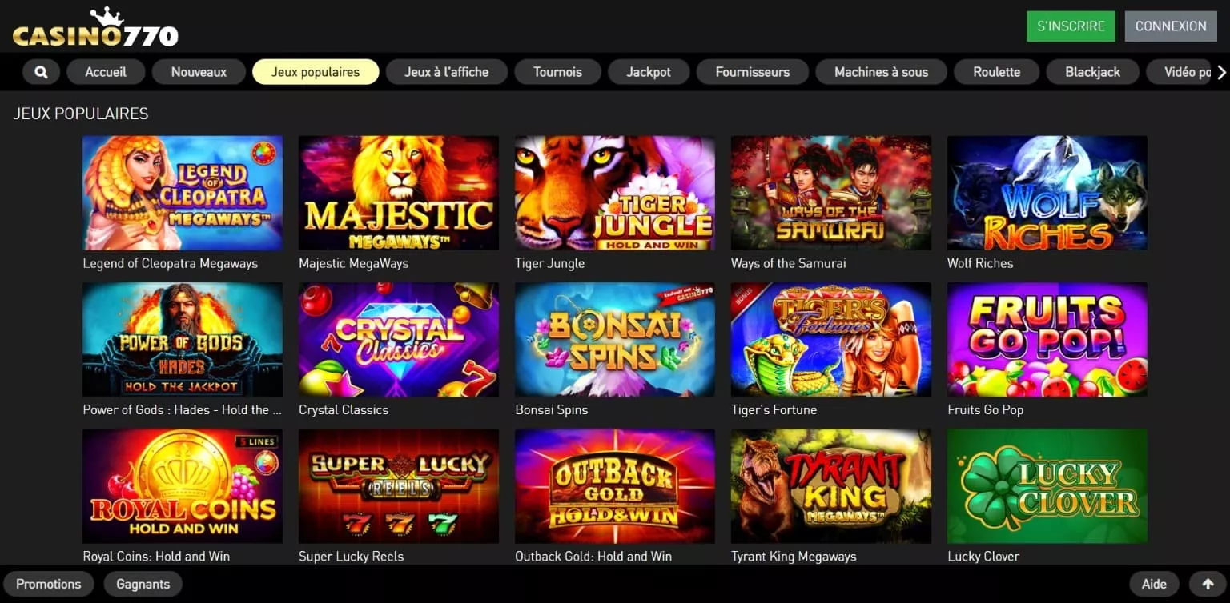Screen dimensions: 1230x603
Task: Open the Promotions panel
Action: coord(49,585)
